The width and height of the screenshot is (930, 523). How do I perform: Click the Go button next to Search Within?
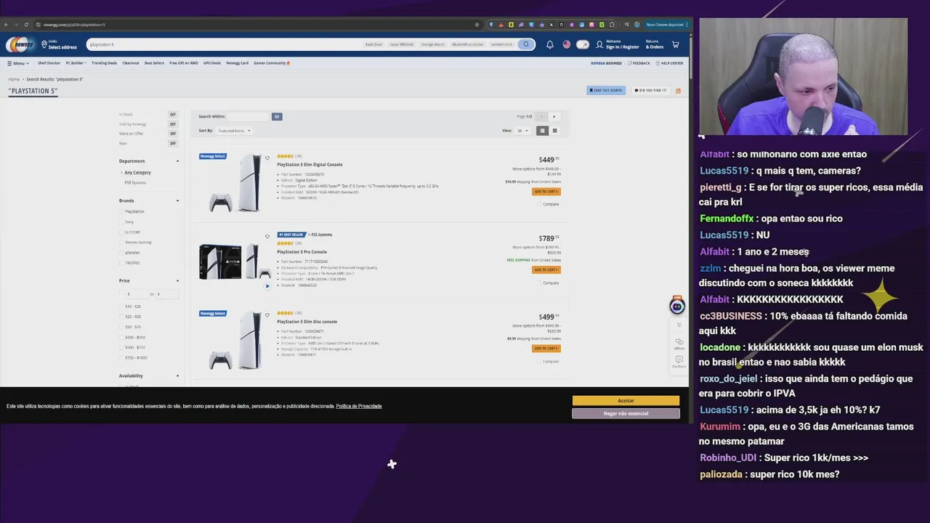pos(276,116)
